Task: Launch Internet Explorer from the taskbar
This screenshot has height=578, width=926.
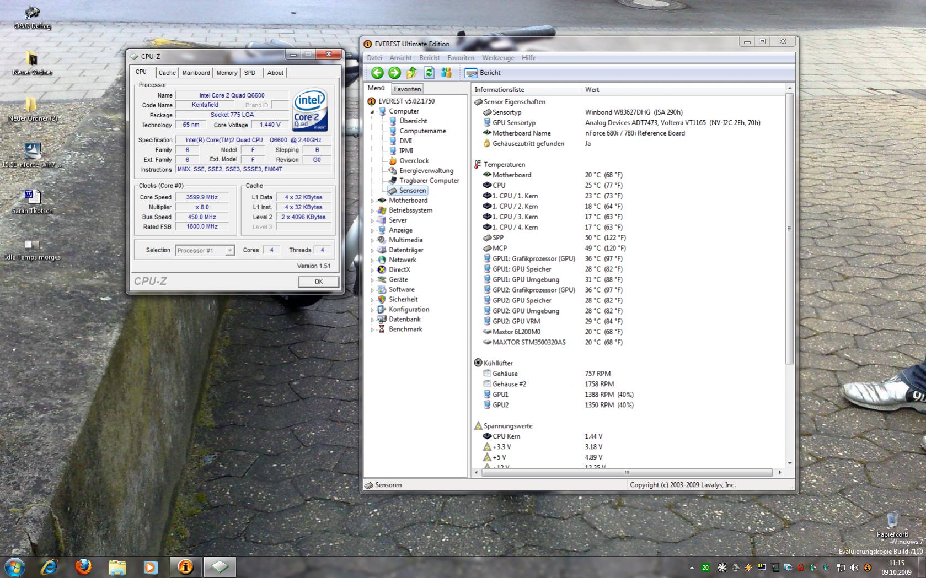Action: [x=49, y=566]
